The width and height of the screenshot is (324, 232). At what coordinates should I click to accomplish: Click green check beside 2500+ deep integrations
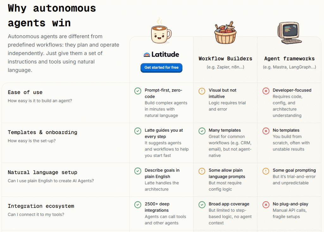tap(138, 205)
